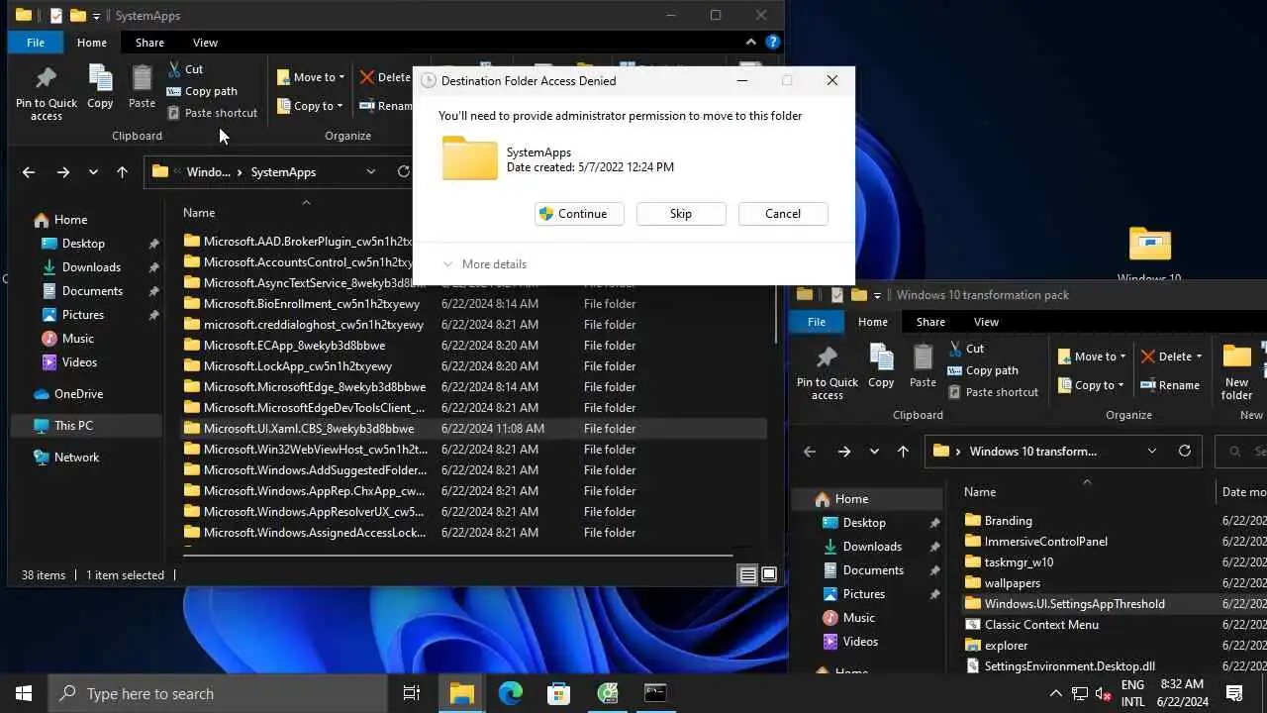Click Continue in the access denied dialog

coord(579,214)
